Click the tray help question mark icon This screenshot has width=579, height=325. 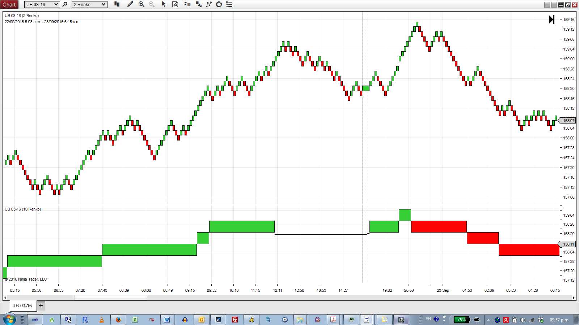436,319
